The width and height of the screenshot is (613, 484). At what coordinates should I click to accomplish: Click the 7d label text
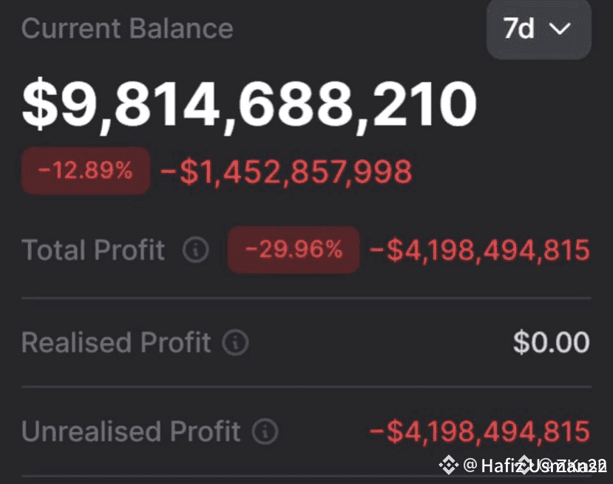click(x=519, y=29)
